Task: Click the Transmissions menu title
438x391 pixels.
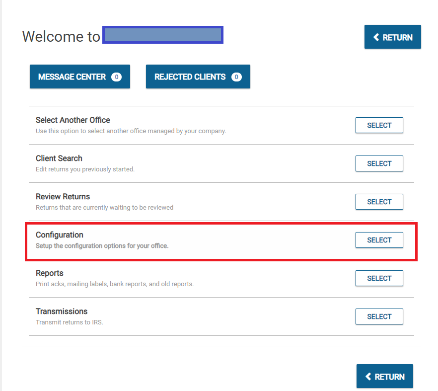Action: click(62, 312)
